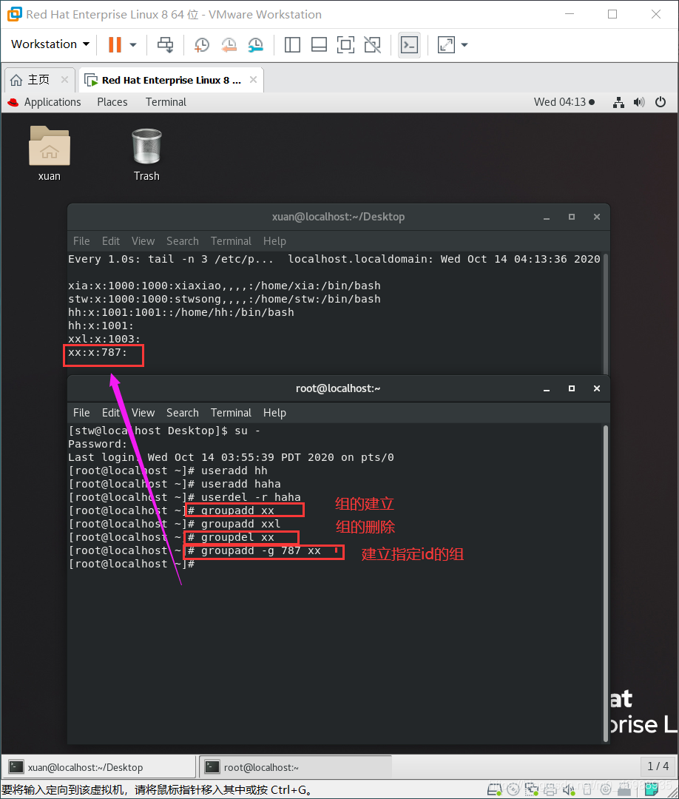Screen dimensions: 679x799
Task: Open the power menu icon
Action: 661,102
